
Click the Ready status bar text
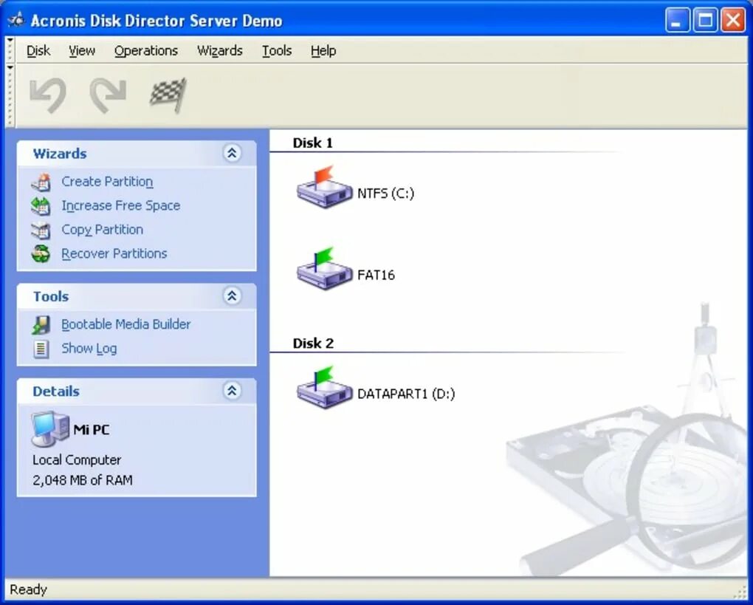point(28,589)
